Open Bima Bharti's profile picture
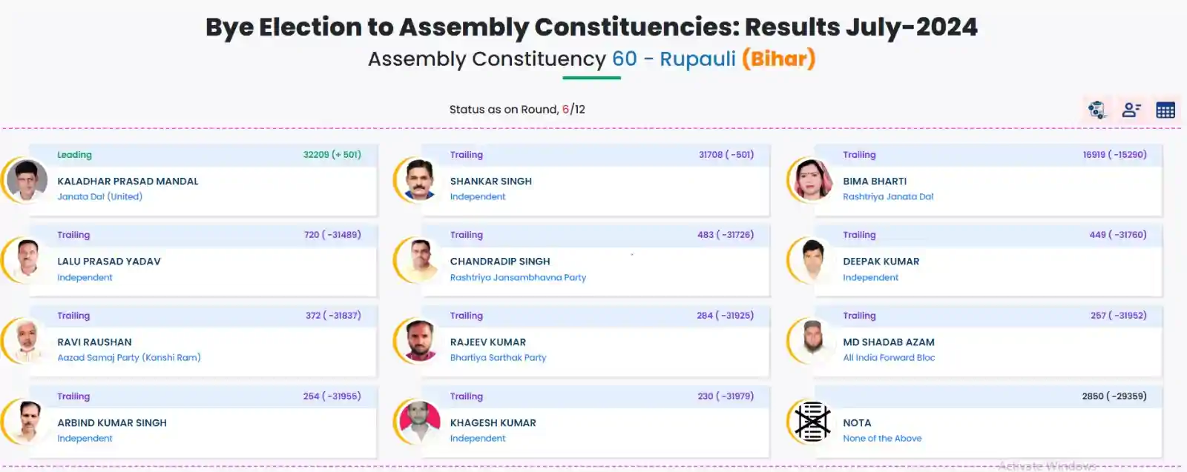This screenshot has width=1187, height=472. click(812, 180)
